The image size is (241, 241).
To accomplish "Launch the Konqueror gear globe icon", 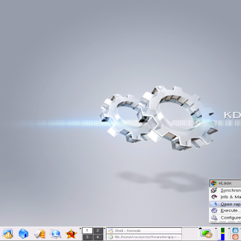I will point(55,234).
